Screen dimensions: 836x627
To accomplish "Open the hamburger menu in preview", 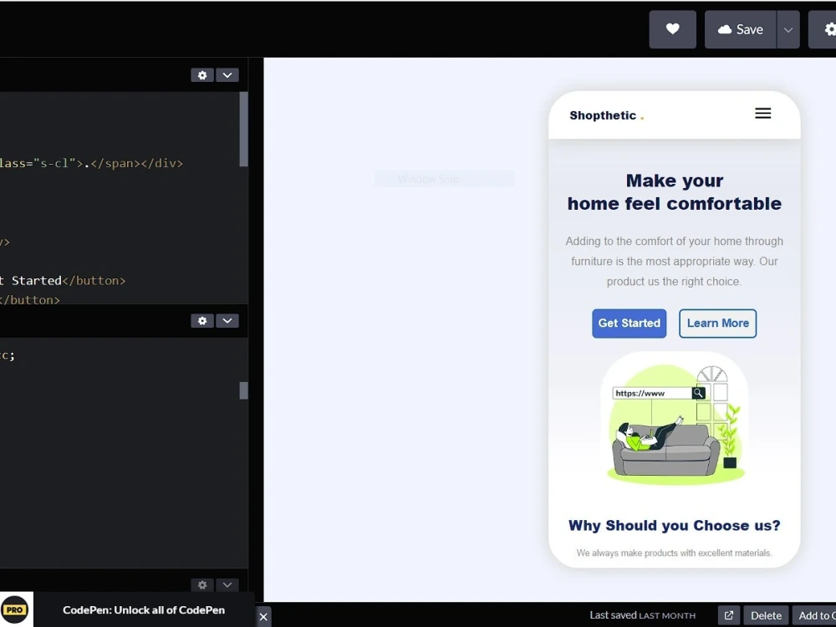I will pos(763,113).
